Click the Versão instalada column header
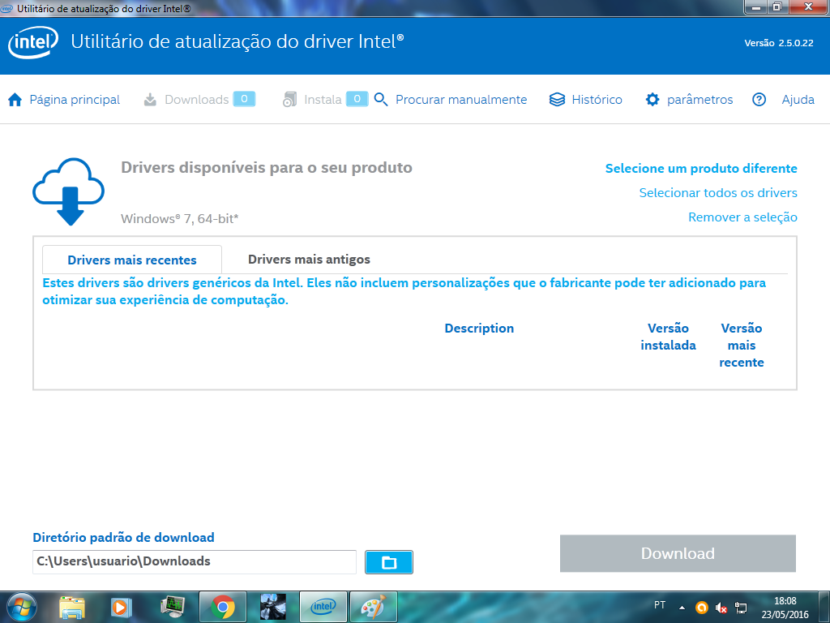This screenshot has height=623, width=830. click(x=668, y=337)
